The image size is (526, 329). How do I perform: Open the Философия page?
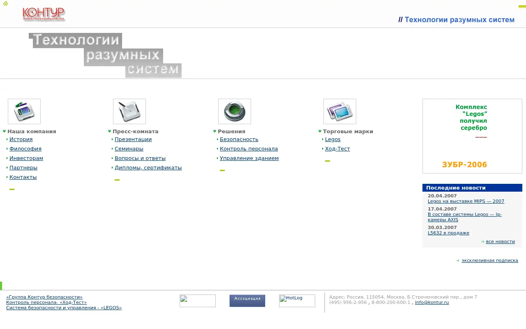(x=25, y=149)
